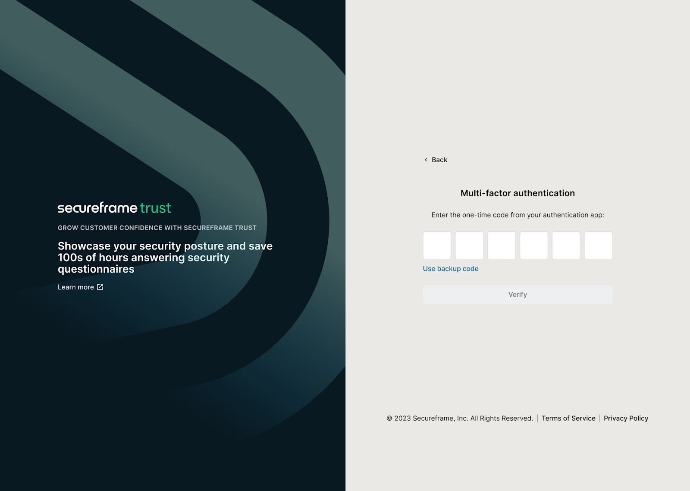Select the second one-time code digit box
The height and width of the screenshot is (491, 690).
[469, 245]
